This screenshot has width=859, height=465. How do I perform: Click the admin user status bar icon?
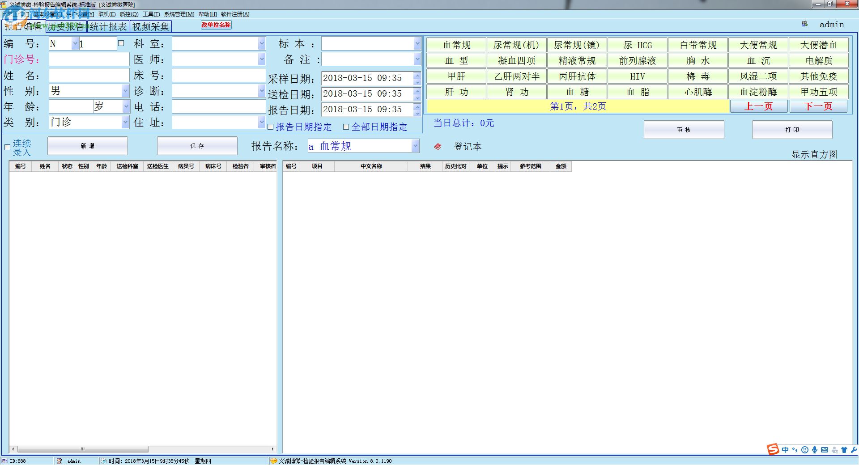pos(59,461)
